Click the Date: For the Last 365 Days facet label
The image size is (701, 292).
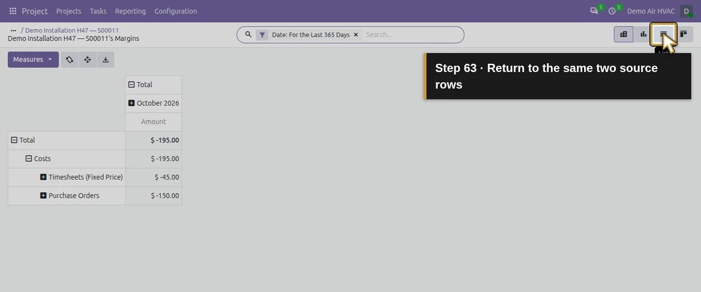(x=311, y=35)
